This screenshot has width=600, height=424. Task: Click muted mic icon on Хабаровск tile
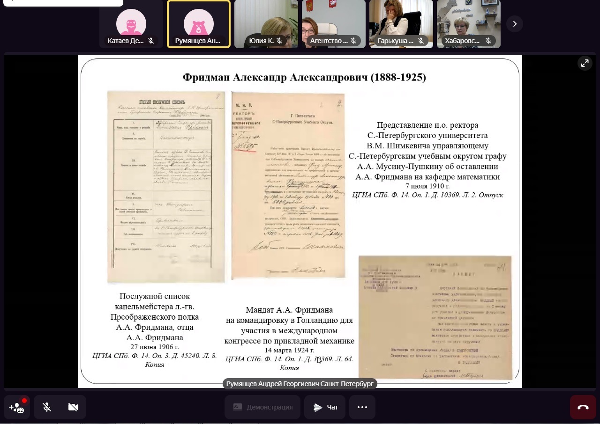tap(487, 41)
